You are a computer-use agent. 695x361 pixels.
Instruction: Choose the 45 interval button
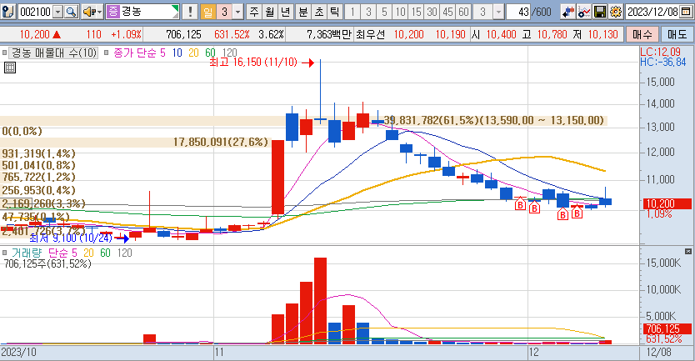[448, 12]
